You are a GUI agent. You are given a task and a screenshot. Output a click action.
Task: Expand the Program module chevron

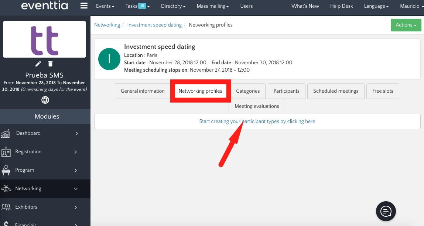76,170
